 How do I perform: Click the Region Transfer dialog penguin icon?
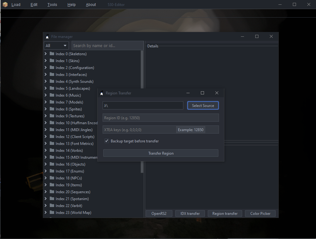click(102, 93)
